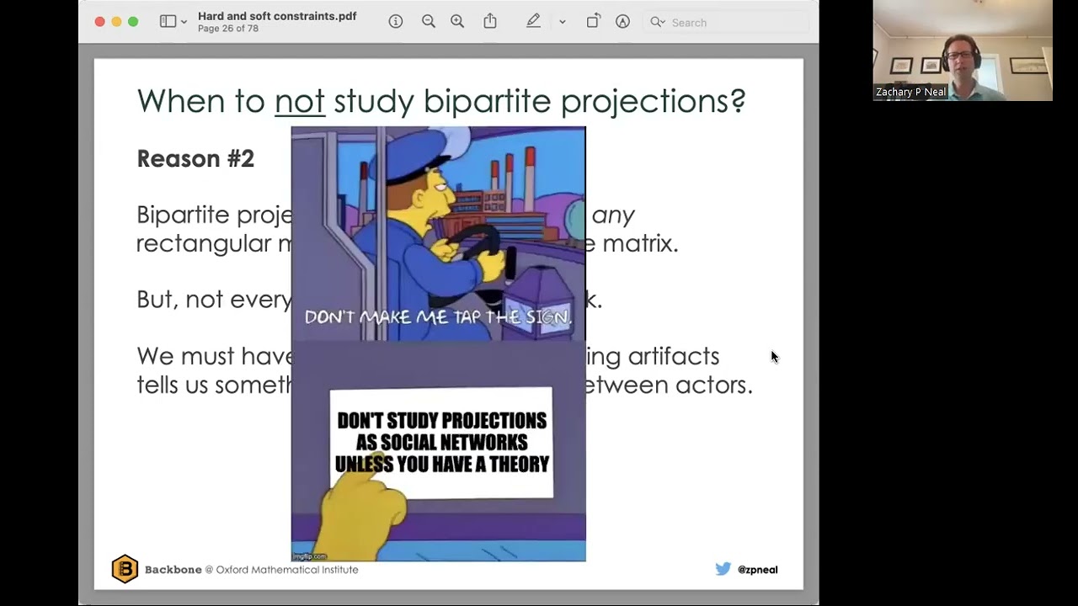
Task: Rotate the page with rotate icon
Action: (593, 22)
